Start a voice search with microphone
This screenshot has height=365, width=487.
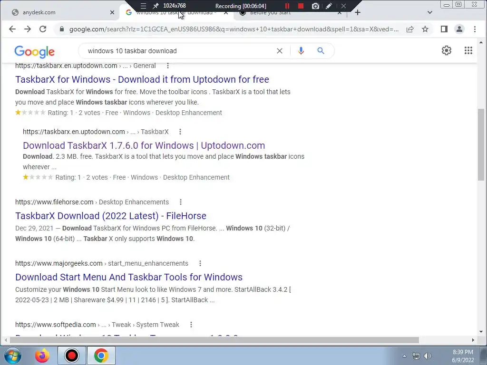(301, 51)
